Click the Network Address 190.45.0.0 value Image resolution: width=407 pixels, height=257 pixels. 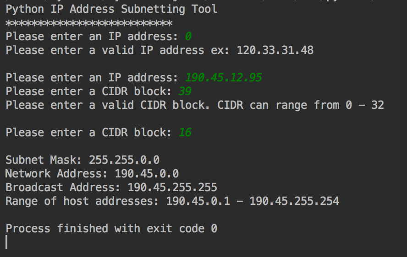pyautogui.click(x=147, y=174)
